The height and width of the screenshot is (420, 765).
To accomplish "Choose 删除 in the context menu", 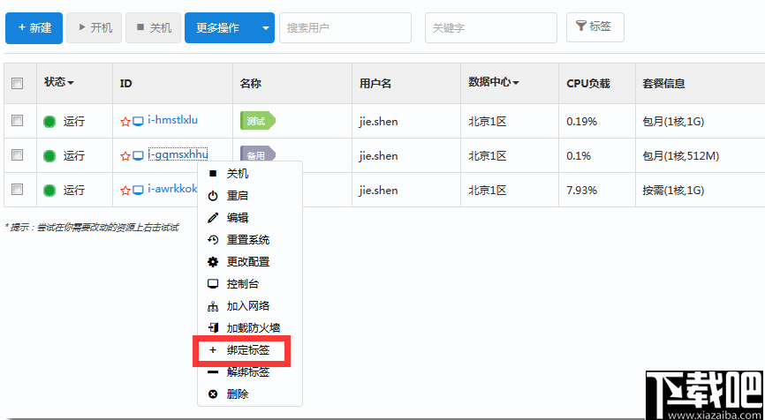I will tap(249, 394).
